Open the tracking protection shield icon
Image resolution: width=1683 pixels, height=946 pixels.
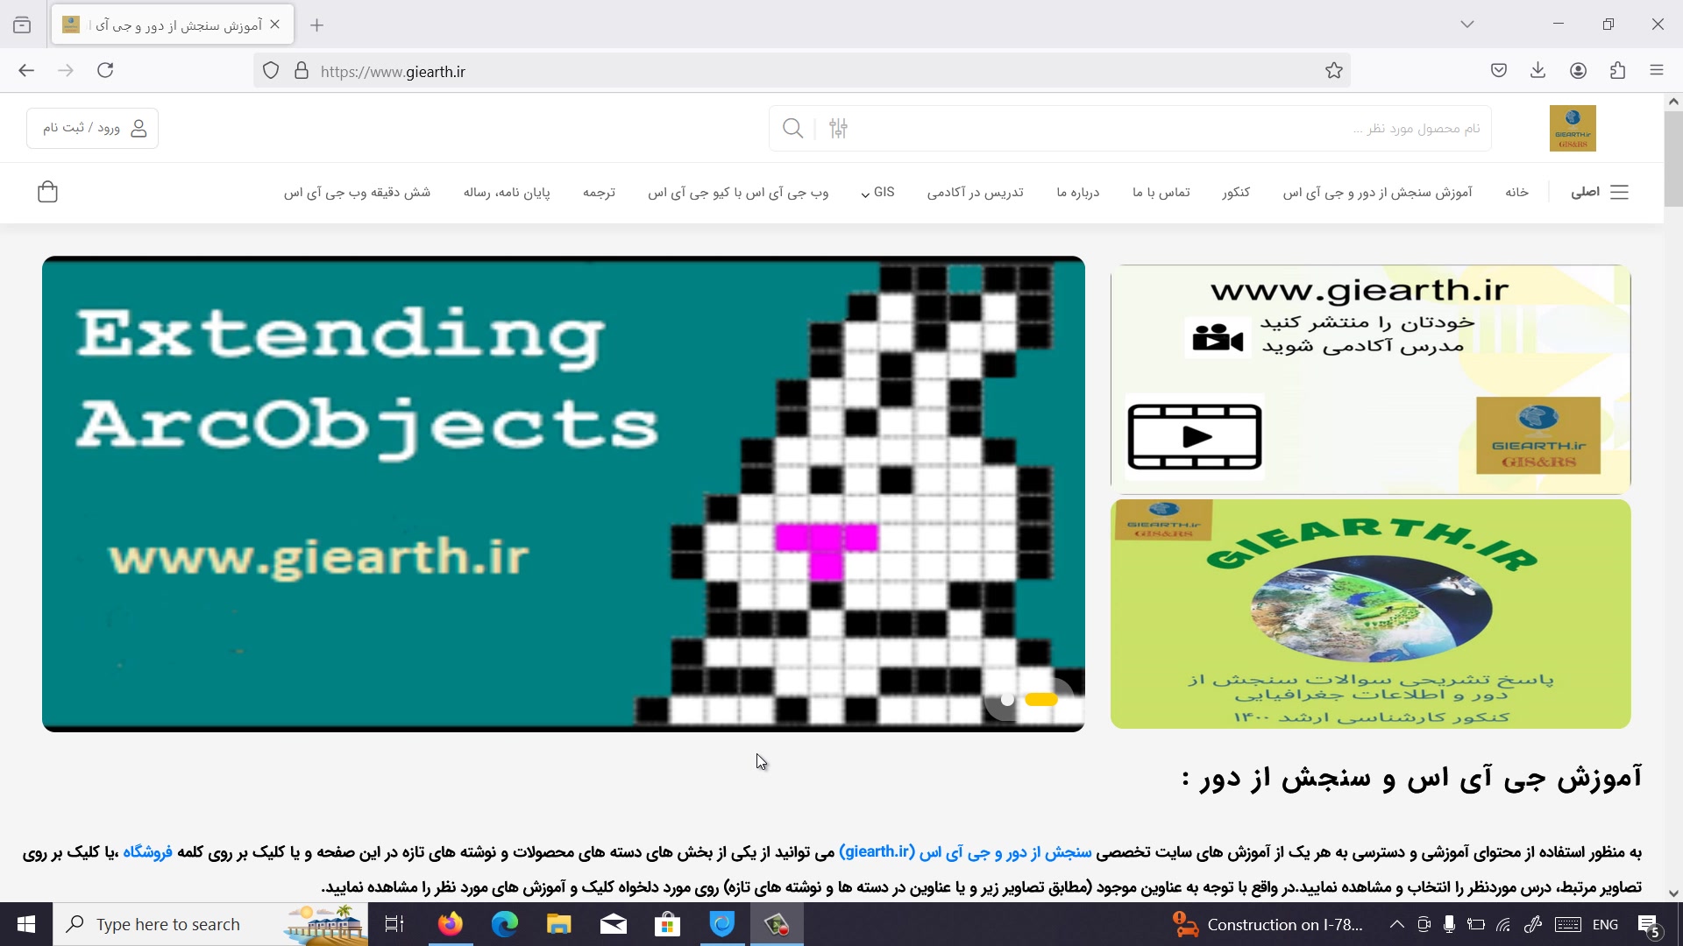271,71
